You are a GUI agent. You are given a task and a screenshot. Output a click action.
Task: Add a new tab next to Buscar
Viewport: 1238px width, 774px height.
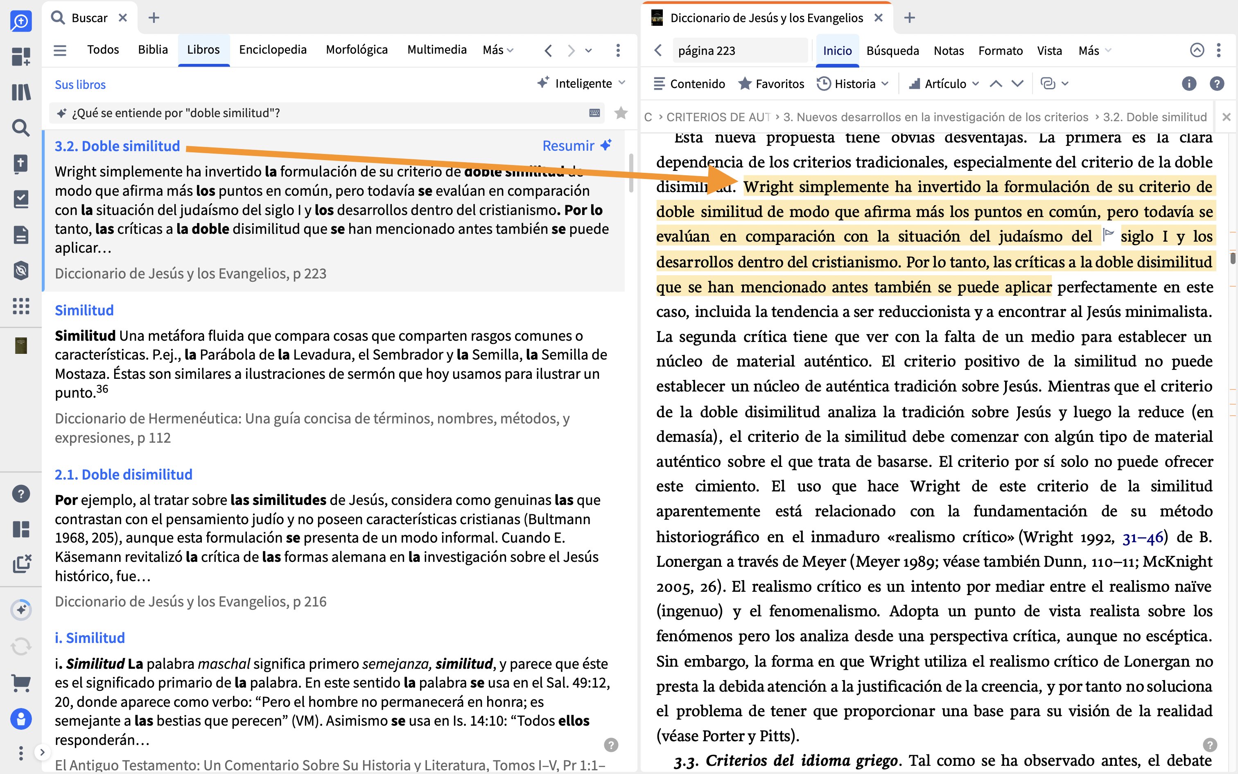(x=154, y=18)
